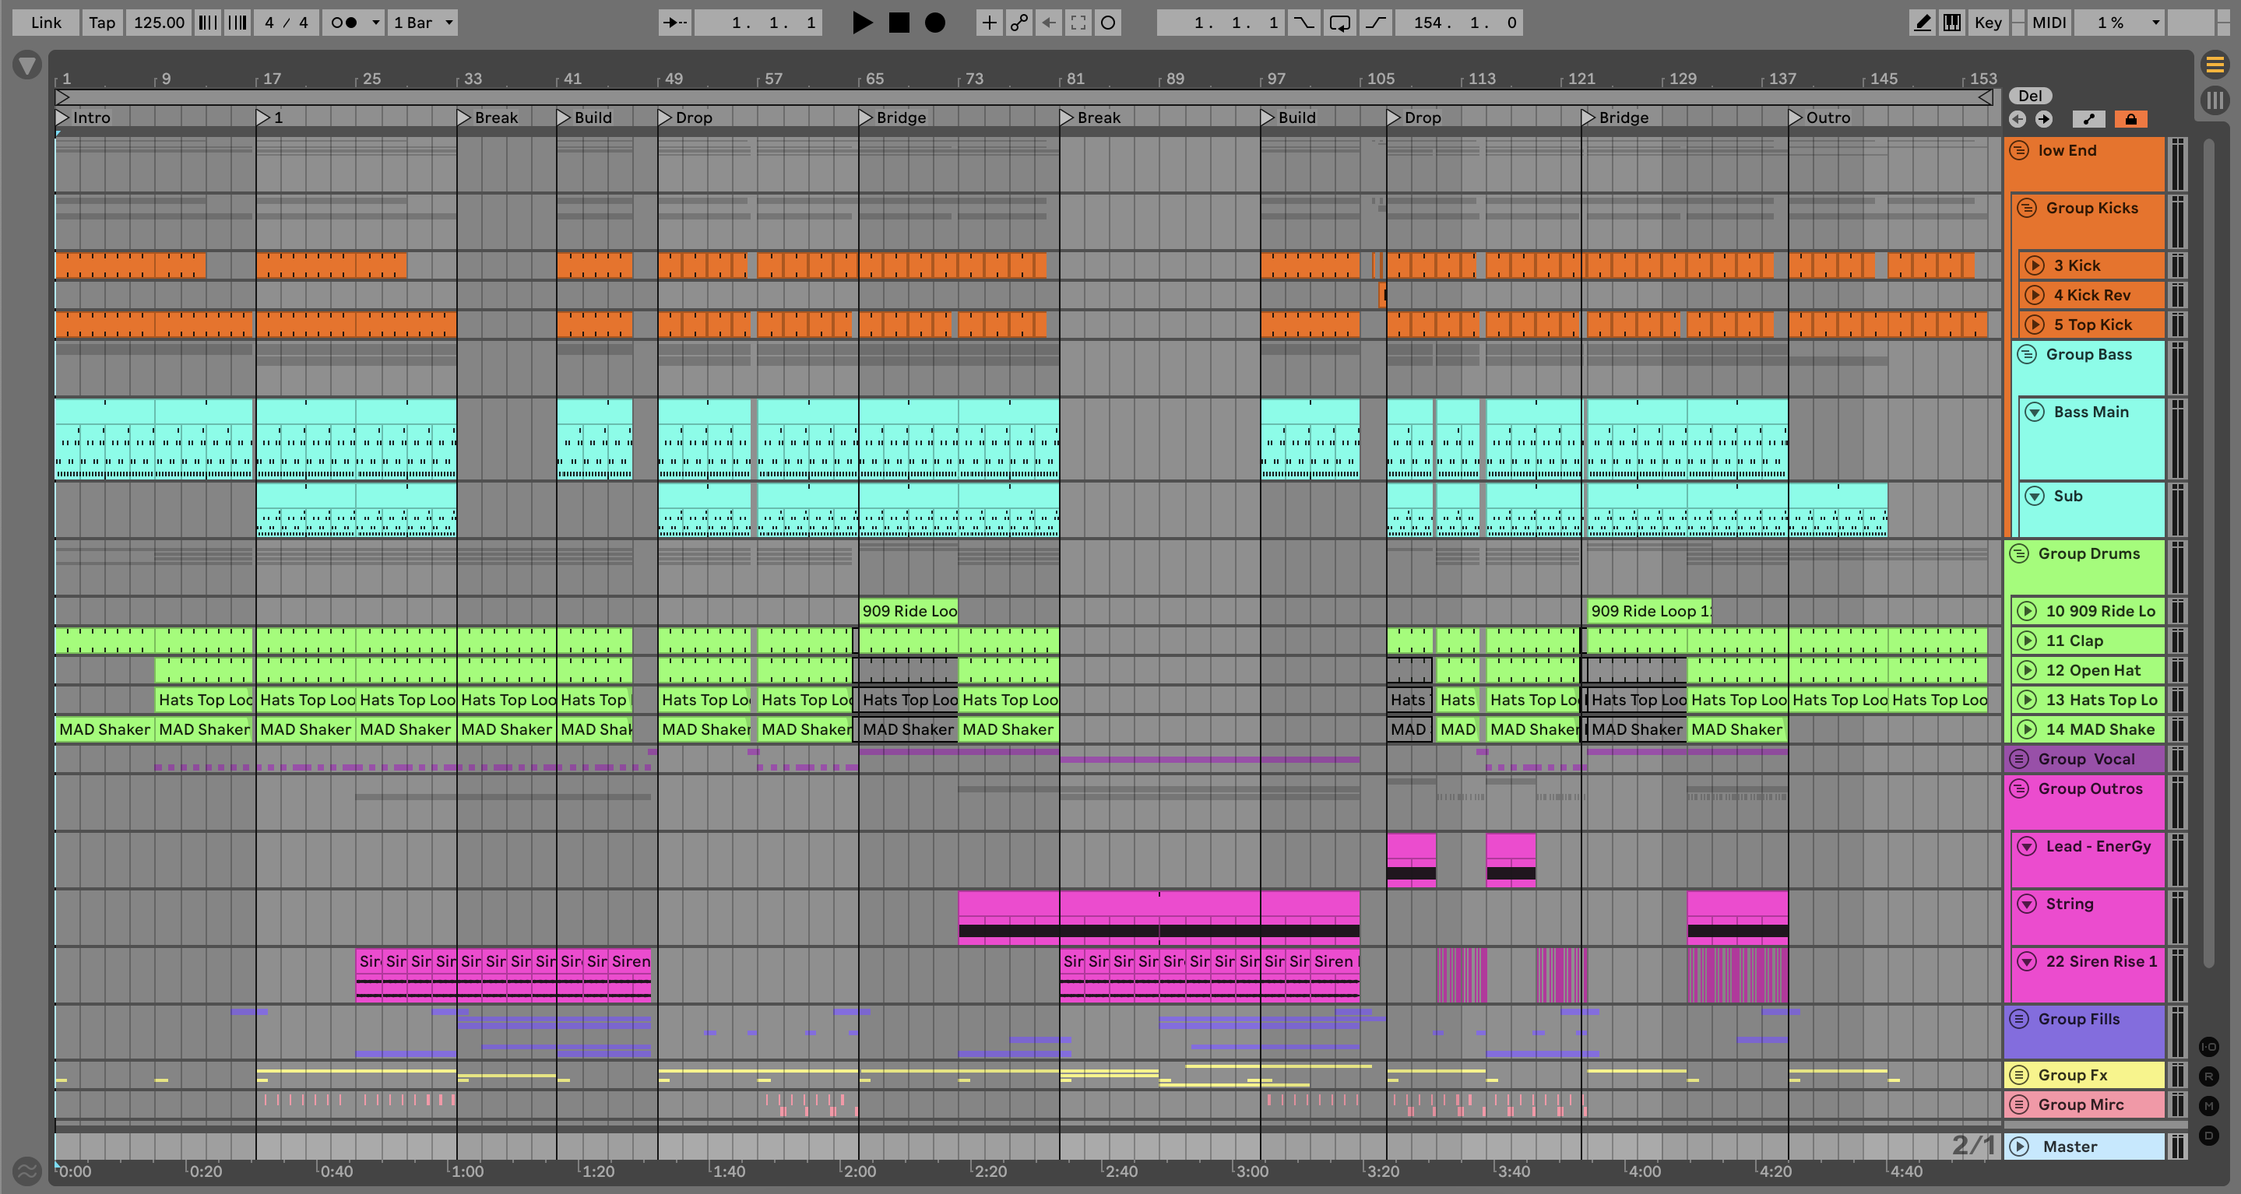Open the MIDI map mode
The height and width of the screenshot is (1194, 2241).
click(2048, 23)
